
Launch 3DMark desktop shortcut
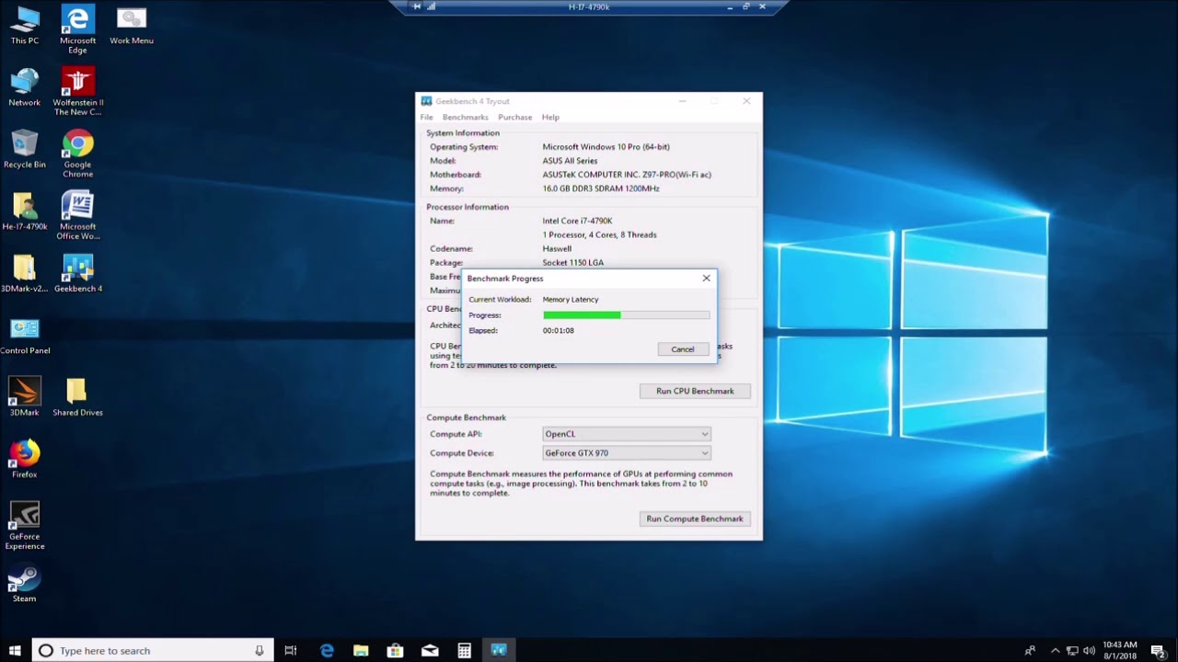[25, 397]
